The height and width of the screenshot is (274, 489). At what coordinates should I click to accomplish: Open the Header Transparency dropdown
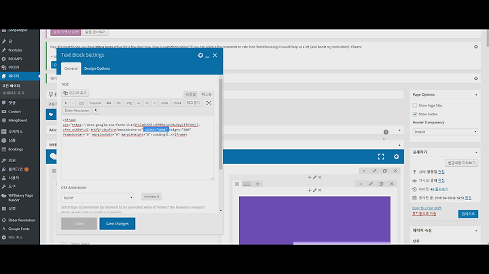point(445,132)
